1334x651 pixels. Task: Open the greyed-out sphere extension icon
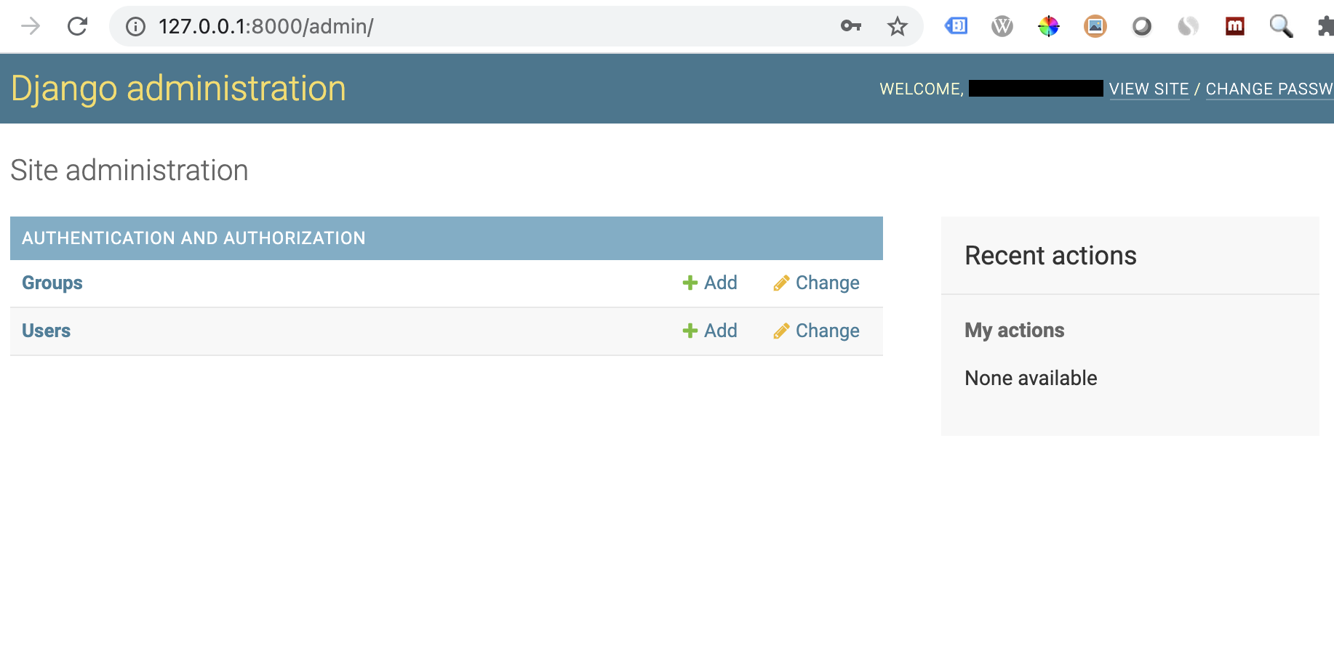(x=1188, y=27)
